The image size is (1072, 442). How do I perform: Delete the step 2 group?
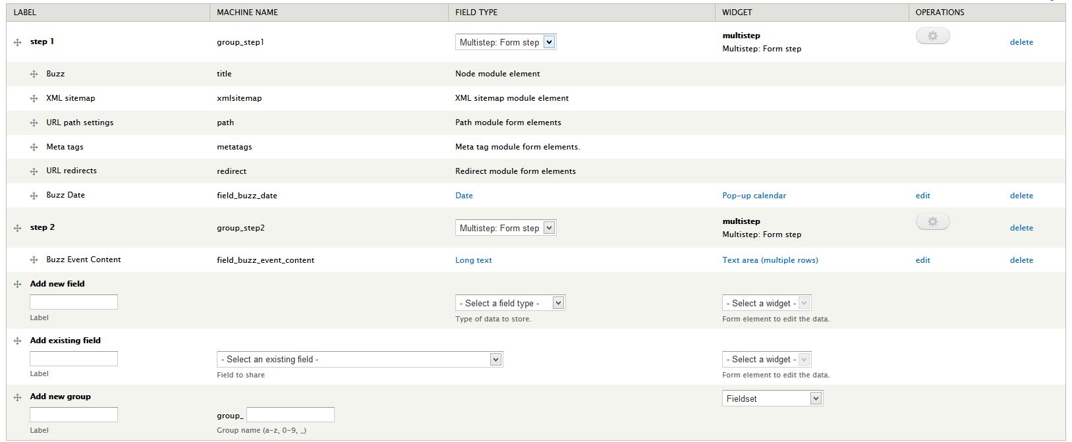click(1021, 228)
